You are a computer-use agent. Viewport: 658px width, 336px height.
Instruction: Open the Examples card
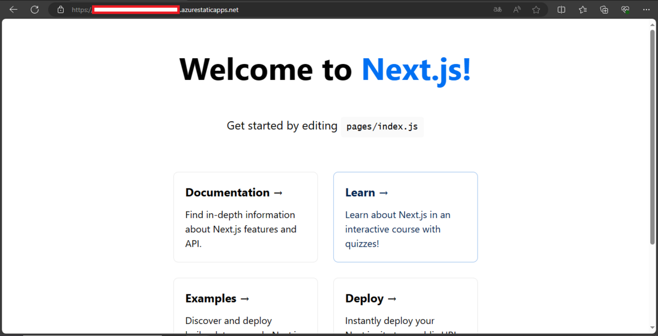pos(246,306)
